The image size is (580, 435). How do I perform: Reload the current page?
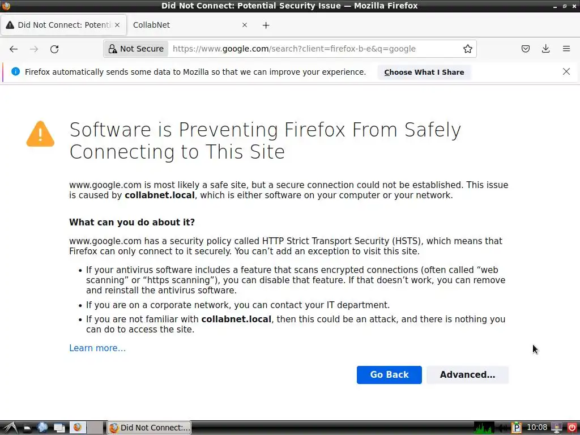[54, 49]
